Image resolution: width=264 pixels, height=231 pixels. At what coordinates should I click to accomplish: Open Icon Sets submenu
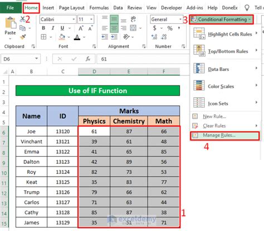226,103
